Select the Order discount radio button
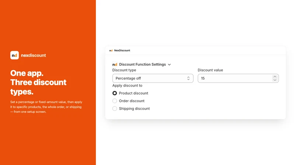This screenshot has height=165, width=295. (x=115, y=101)
